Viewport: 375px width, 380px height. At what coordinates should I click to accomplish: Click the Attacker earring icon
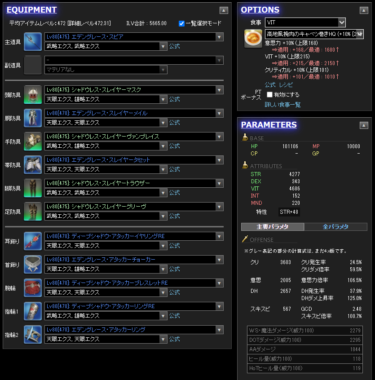(x=32, y=241)
